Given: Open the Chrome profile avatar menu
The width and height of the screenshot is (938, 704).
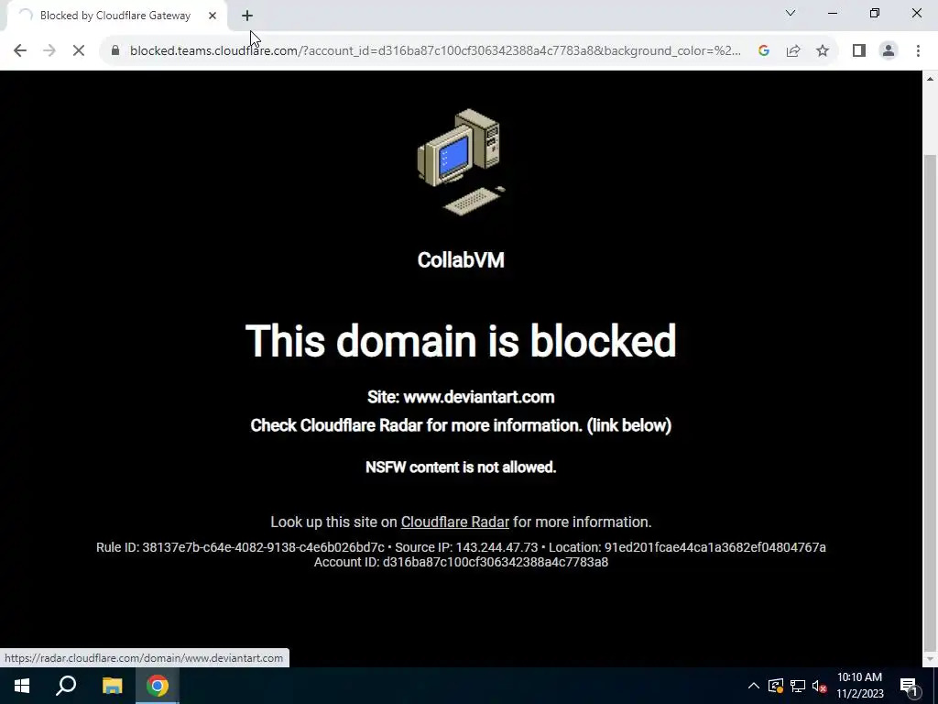Looking at the screenshot, I should pyautogui.click(x=889, y=50).
